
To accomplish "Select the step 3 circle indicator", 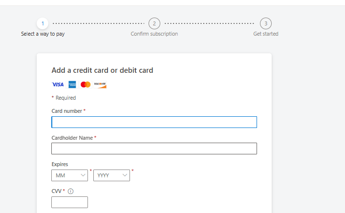I will coord(266,23).
